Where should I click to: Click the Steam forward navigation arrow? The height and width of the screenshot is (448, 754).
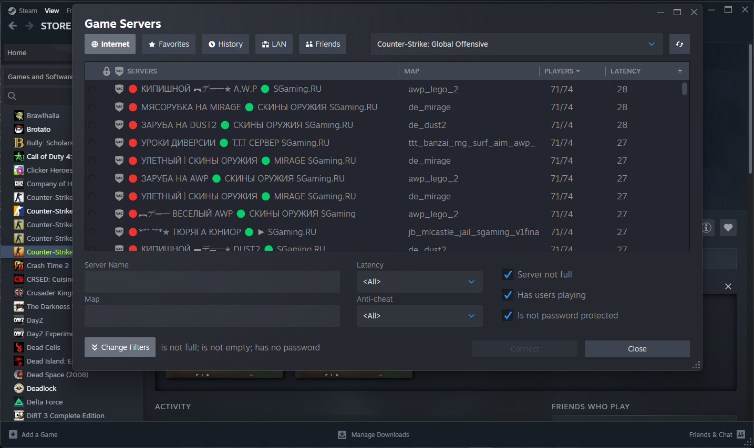[x=29, y=26]
